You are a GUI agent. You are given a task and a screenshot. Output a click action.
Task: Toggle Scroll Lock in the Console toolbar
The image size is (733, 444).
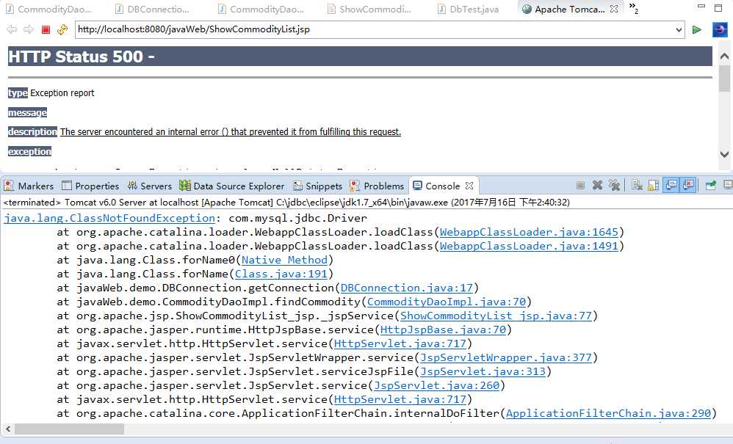654,186
